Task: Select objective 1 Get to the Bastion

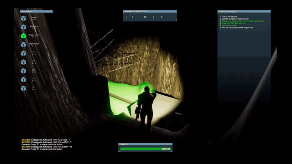Action: pyautogui.click(x=229, y=16)
